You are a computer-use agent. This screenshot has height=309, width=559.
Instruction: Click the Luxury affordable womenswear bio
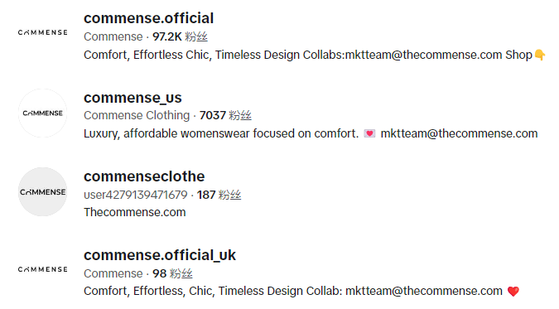coord(311,133)
